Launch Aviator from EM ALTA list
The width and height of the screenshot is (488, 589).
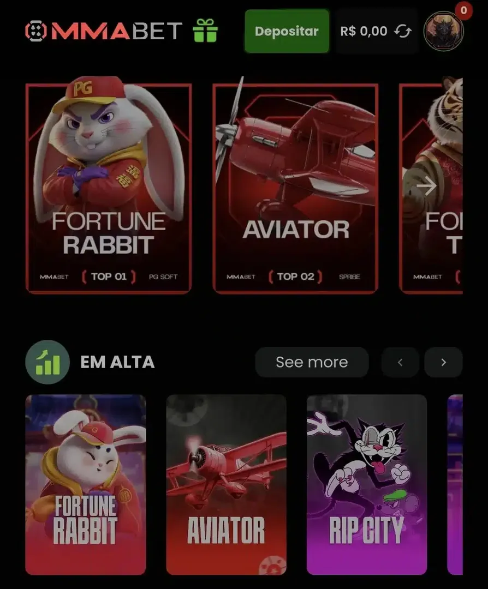coord(227,485)
